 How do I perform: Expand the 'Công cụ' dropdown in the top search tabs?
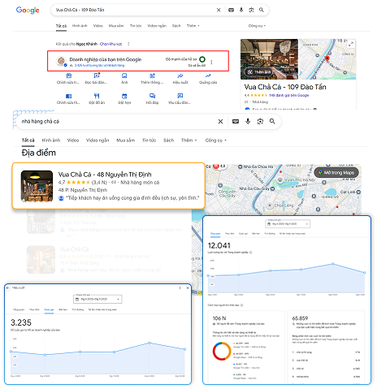pyautogui.click(x=257, y=26)
